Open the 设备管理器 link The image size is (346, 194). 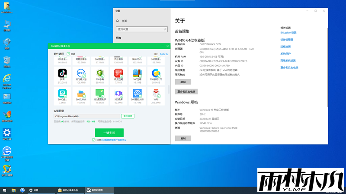tap(287, 40)
